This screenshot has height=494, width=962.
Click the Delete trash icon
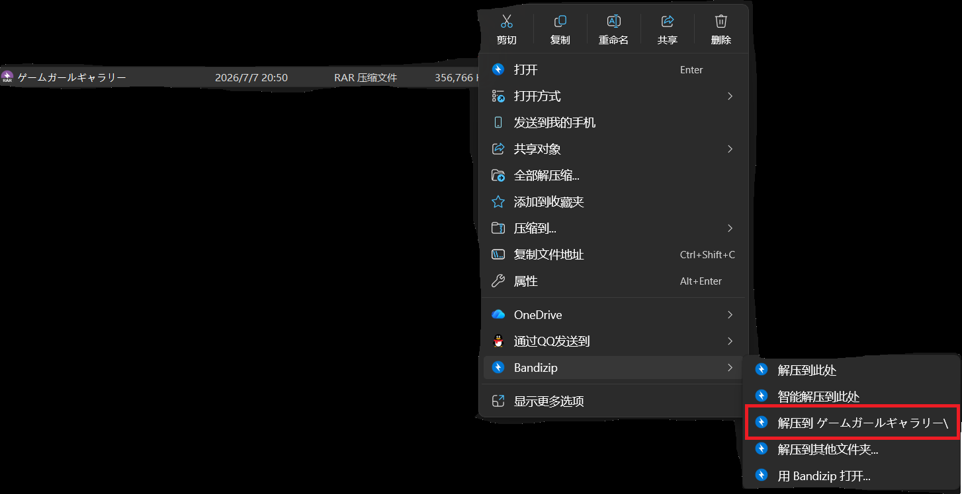721,21
